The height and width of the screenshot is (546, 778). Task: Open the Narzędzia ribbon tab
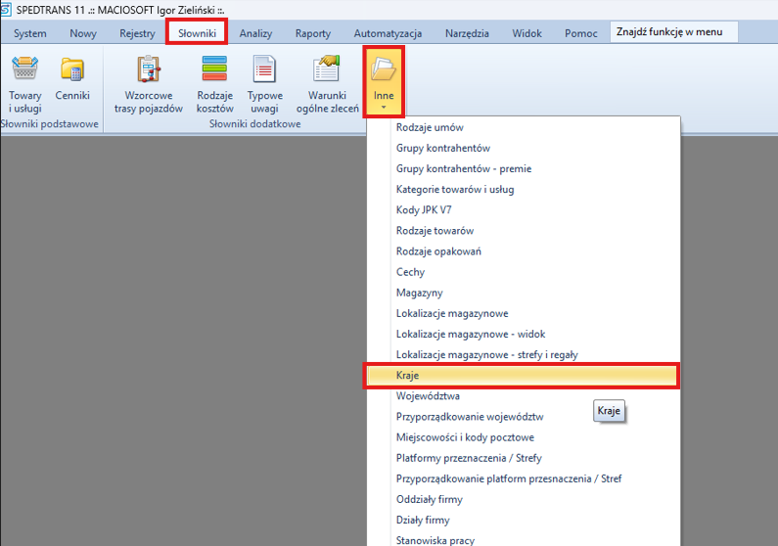(x=467, y=33)
